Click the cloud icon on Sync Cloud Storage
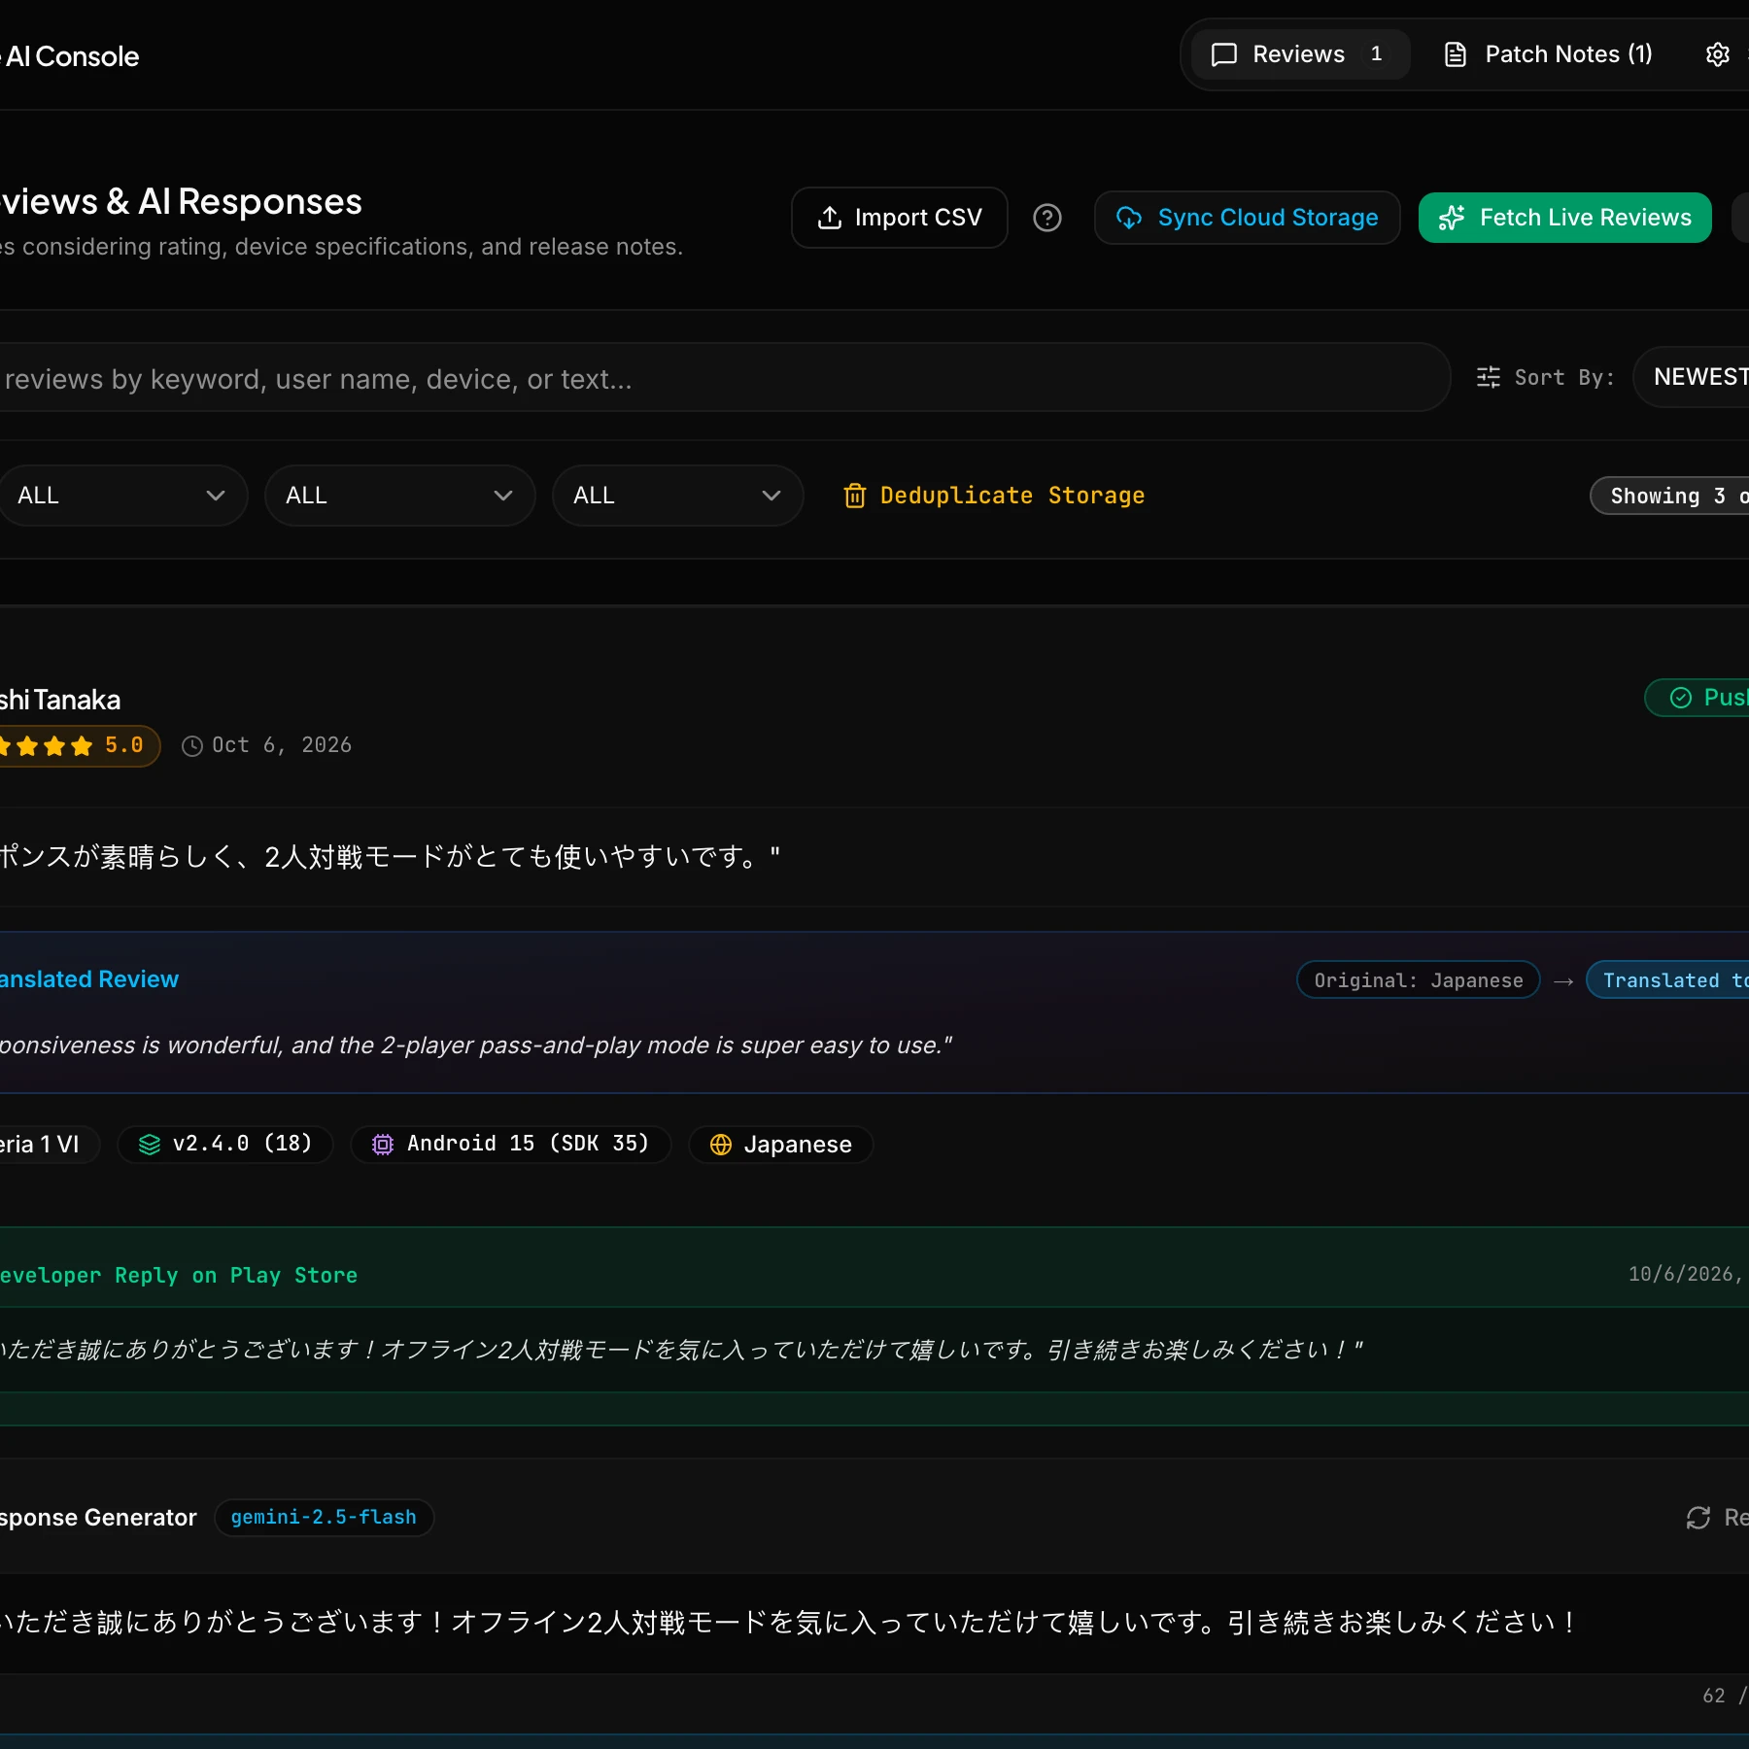This screenshot has height=1749, width=1749. pyautogui.click(x=1128, y=218)
